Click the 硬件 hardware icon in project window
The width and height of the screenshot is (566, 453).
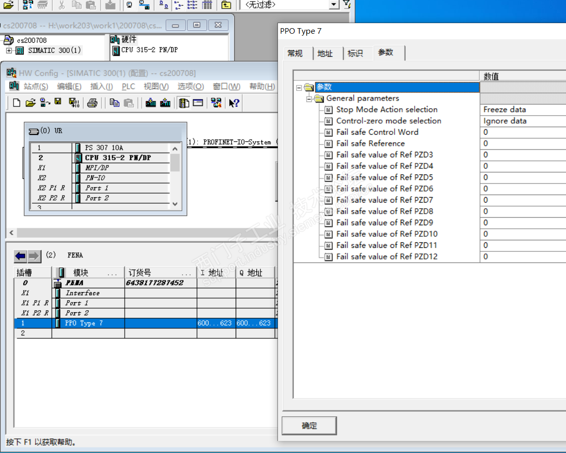115,39
